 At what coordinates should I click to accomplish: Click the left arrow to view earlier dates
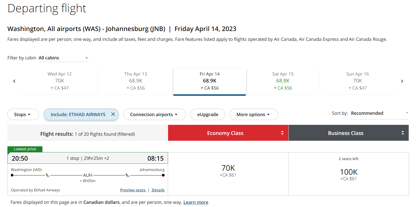pyautogui.click(x=14, y=81)
